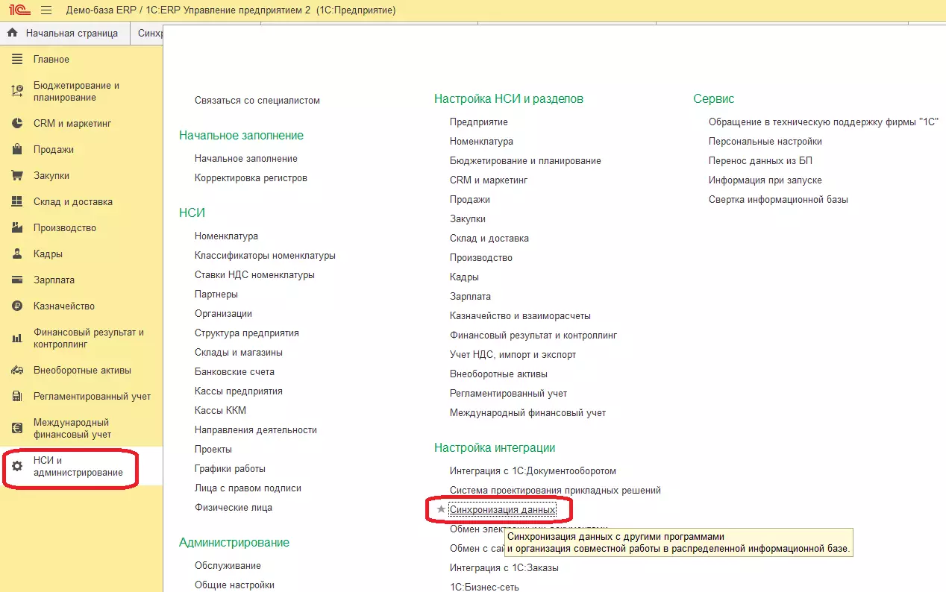Click the Внеоборотные активы car icon
Viewport: 946px width, 592px height.
(17, 371)
